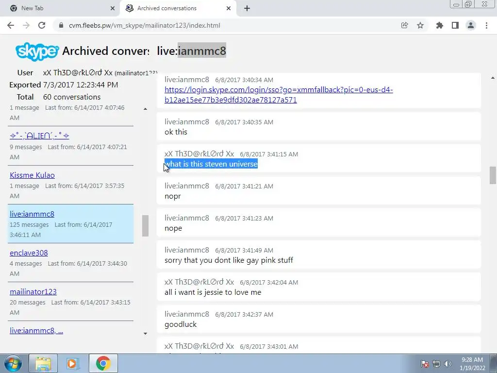Click the browser forward arrow
Viewport: 497px width, 373px height.
(x=26, y=25)
